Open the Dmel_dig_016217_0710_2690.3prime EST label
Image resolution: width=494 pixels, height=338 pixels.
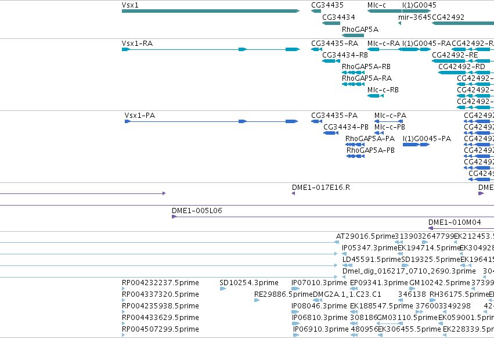tap(409, 271)
